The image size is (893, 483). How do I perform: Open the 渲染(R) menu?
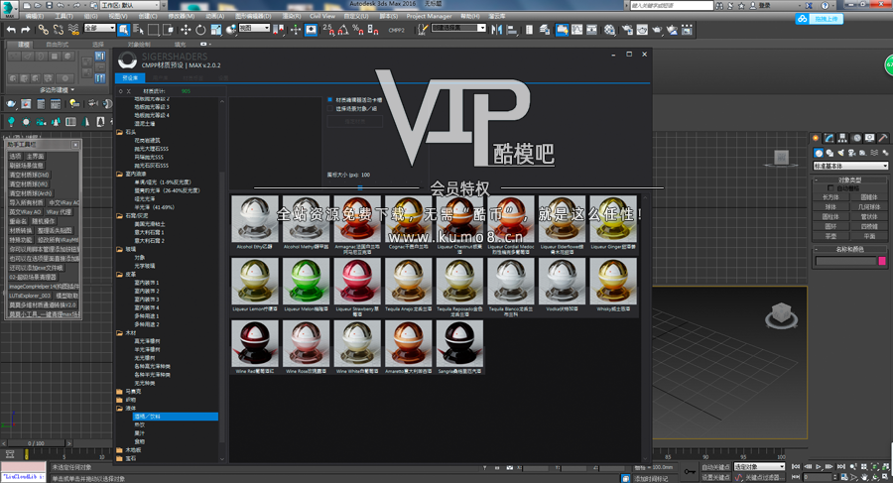tap(291, 16)
